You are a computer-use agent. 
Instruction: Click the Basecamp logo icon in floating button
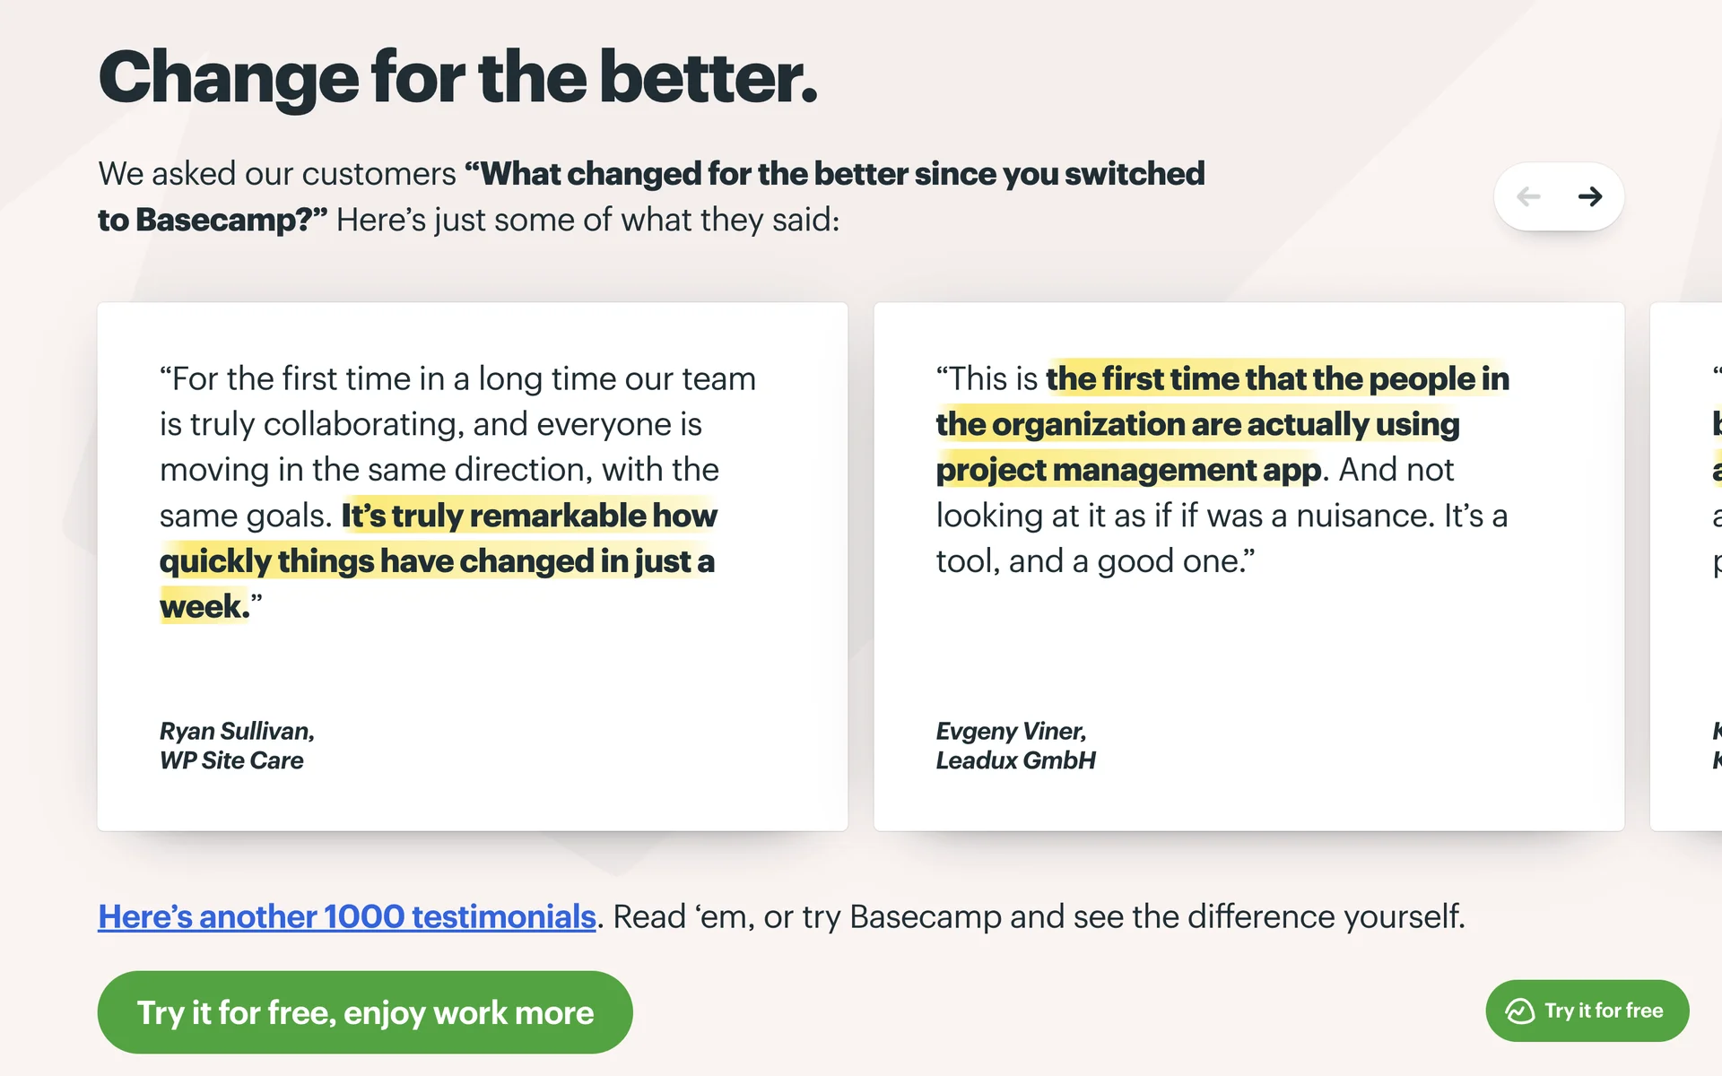(x=1519, y=1011)
